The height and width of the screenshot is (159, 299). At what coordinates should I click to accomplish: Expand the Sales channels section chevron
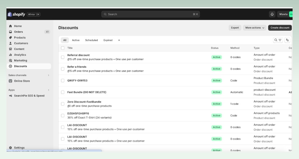[49, 75]
